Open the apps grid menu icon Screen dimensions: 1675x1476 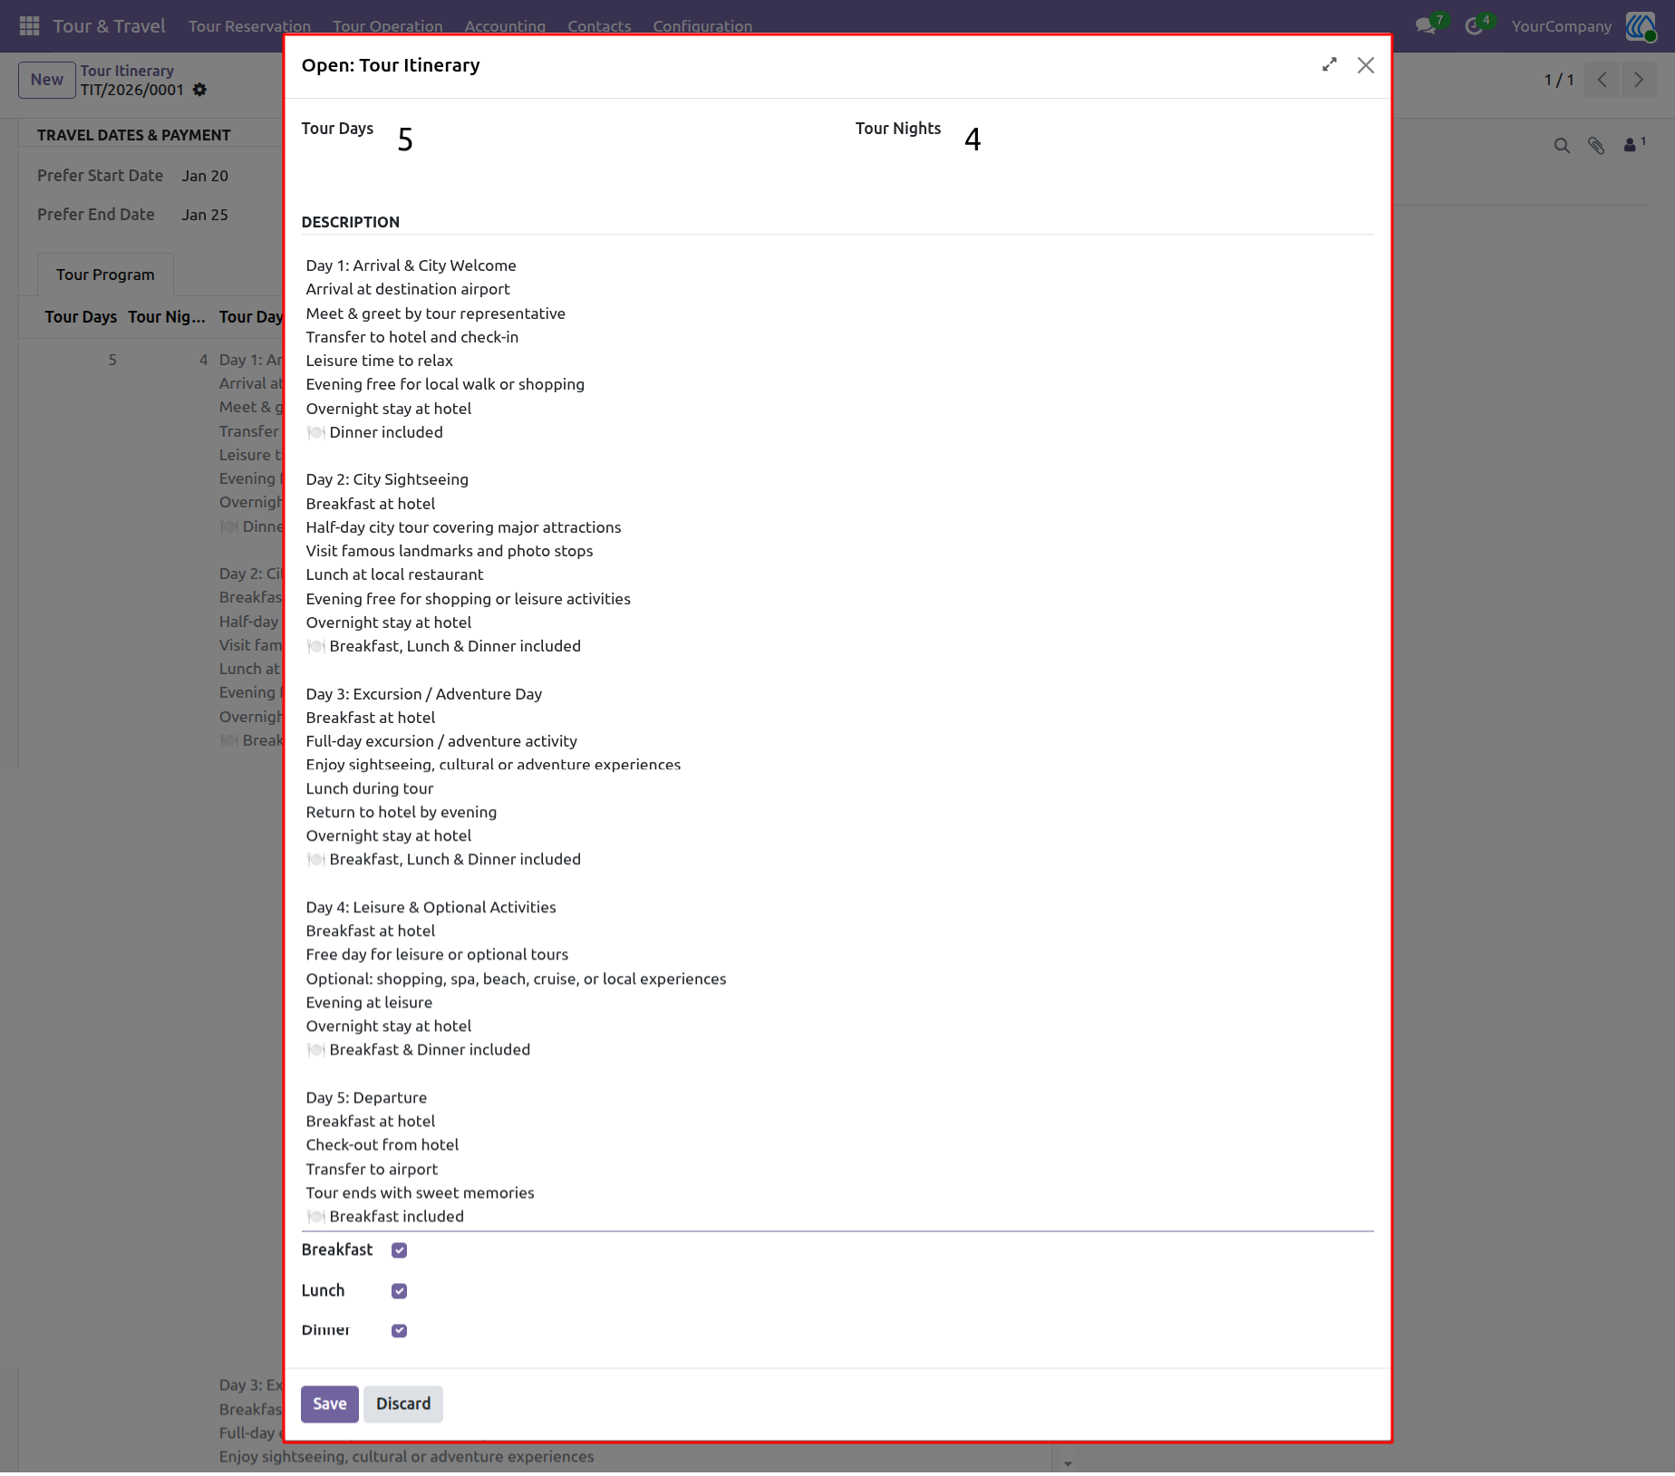[x=29, y=26]
